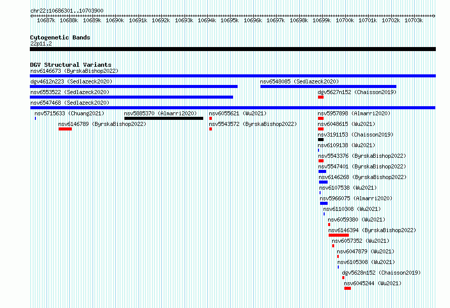Click the nsv5885370 (Almarri2020) label
The height and width of the screenshot is (308, 450).
160,113
